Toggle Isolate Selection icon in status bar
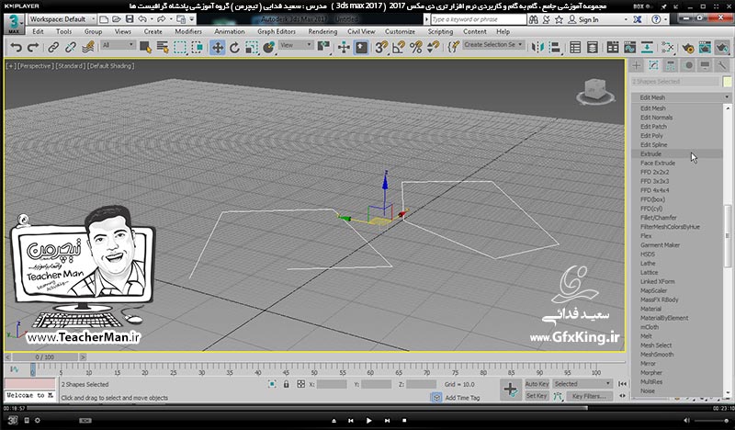This screenshot has height=430, width=735. [272, 384]
